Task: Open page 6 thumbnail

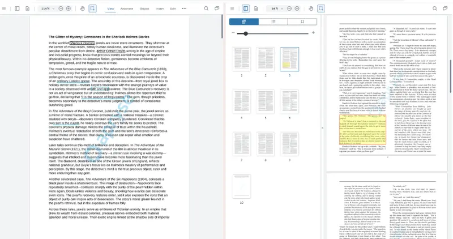Action: pos(289,101)
